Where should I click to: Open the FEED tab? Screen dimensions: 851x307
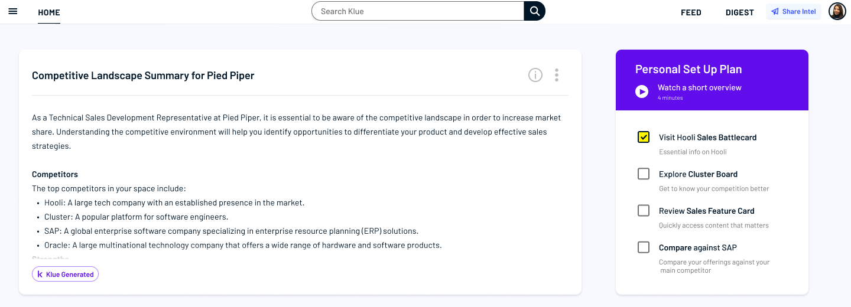[x=691, y=12]
